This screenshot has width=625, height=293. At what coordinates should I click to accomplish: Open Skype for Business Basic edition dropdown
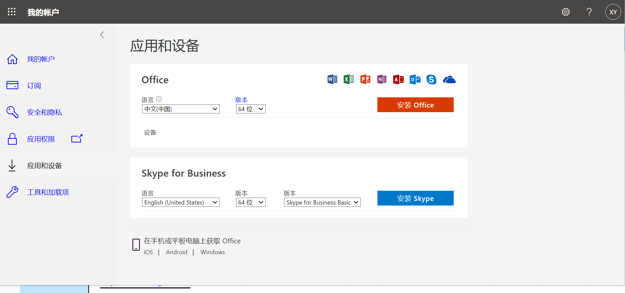point(322,202)
